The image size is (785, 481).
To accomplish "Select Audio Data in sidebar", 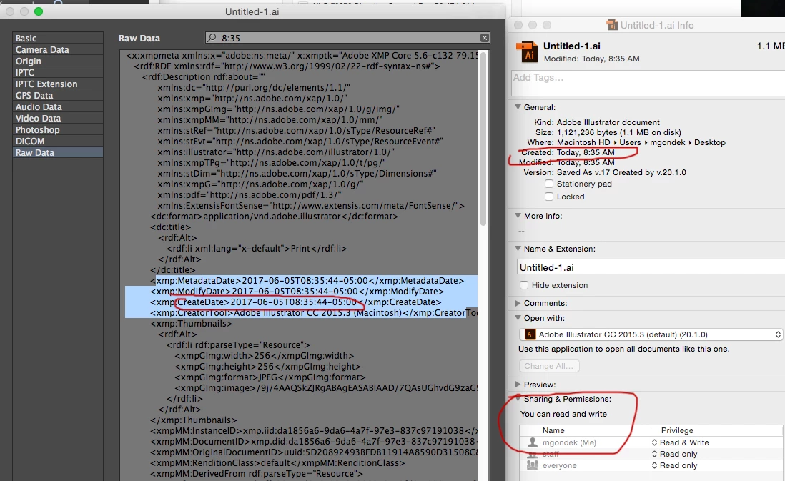I will (58, 106).
